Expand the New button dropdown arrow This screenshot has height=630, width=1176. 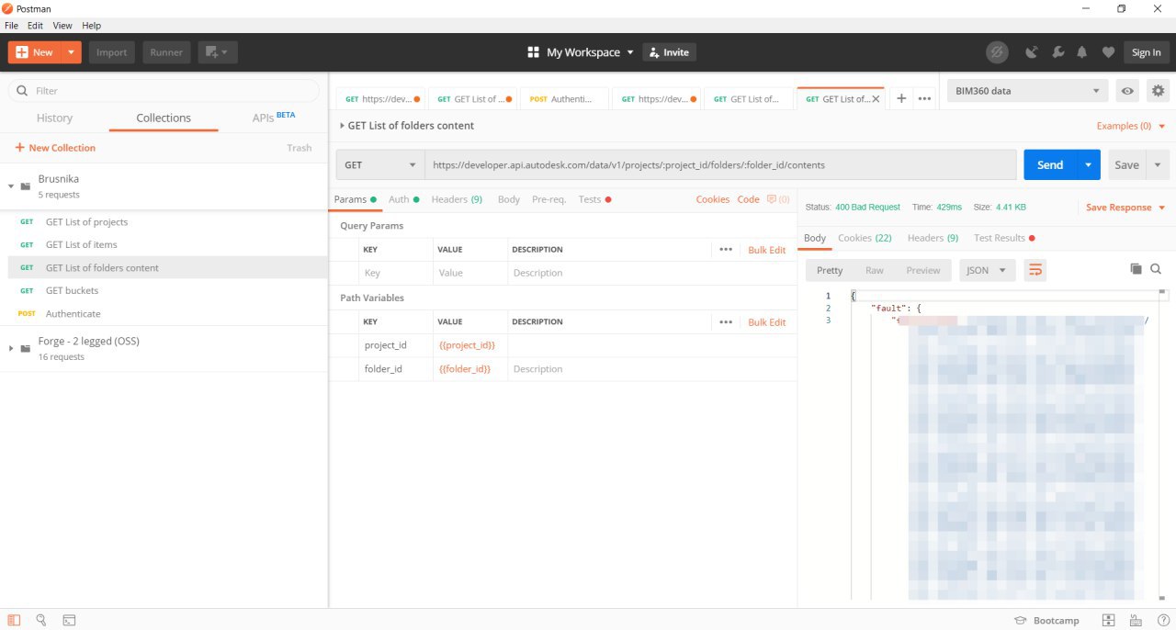click(x=73, y=52)
